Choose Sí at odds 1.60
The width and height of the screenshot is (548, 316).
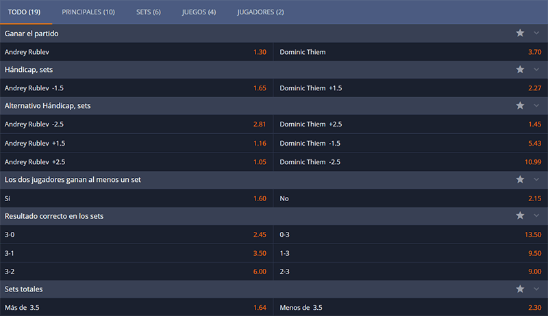click(136, 198)
